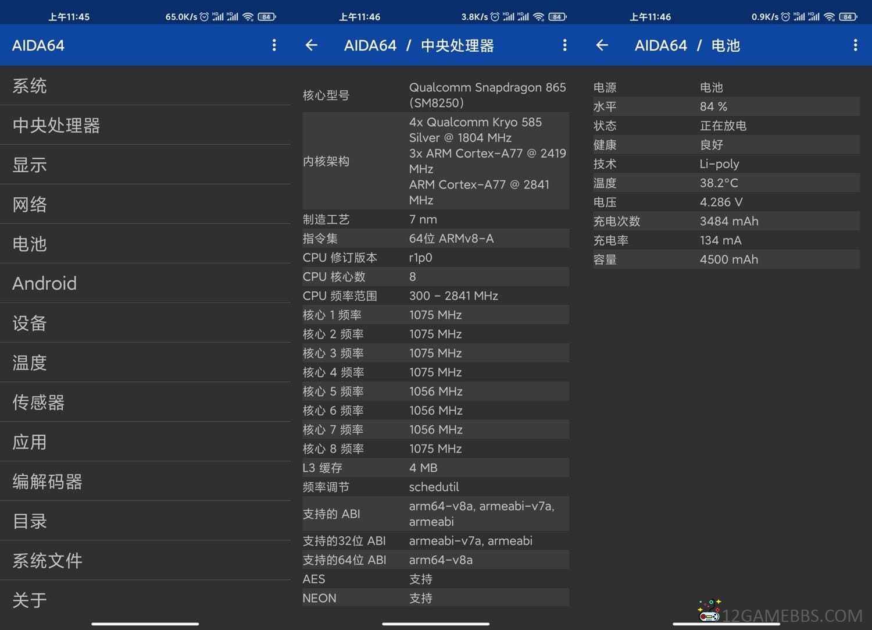Image resolution: width=872 pixels, height=630 pixels.
Task: Select the 134 mA charge rate value
Action: [x=721, y=240]
